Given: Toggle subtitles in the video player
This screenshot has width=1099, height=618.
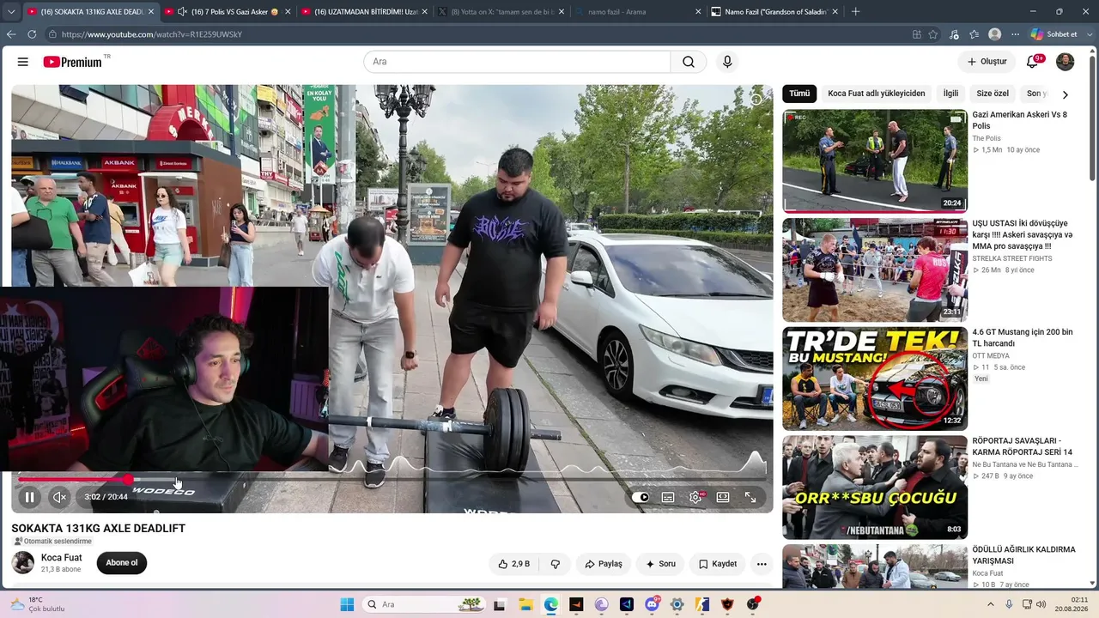Looking at the screenshot, I should 668,497.
